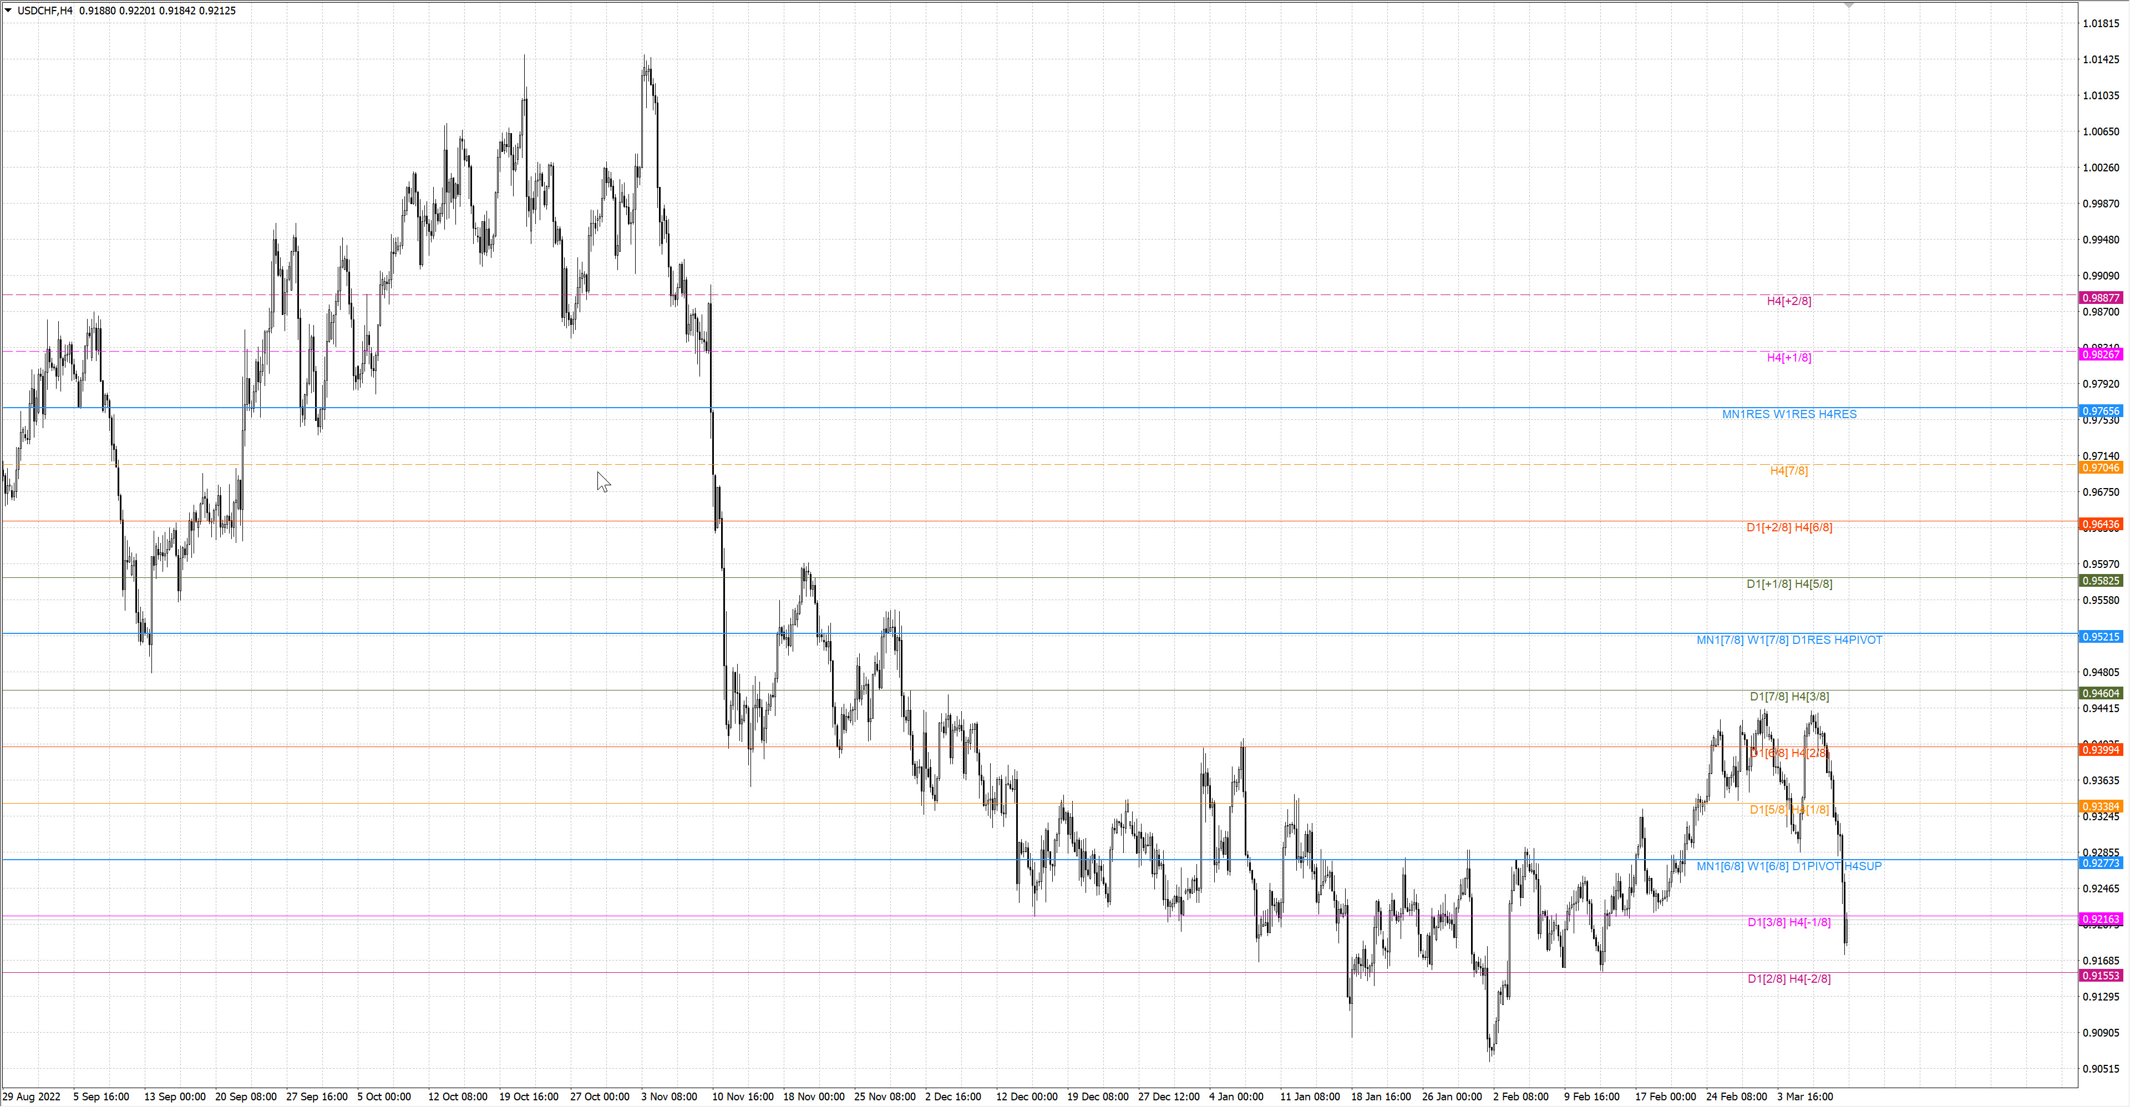Click the 0.91295 price axis value
2130x1107 pixels.
(2101, 997)
